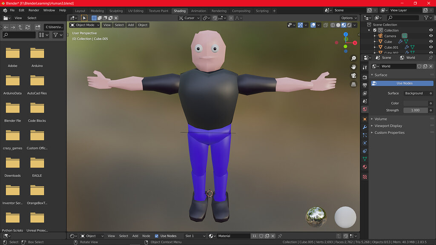Open the Object Mode dropdown

coord(85,25)
